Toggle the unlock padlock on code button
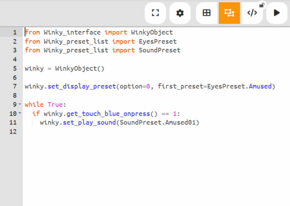Screen dimensions: 290x206 tap(262, 5)
